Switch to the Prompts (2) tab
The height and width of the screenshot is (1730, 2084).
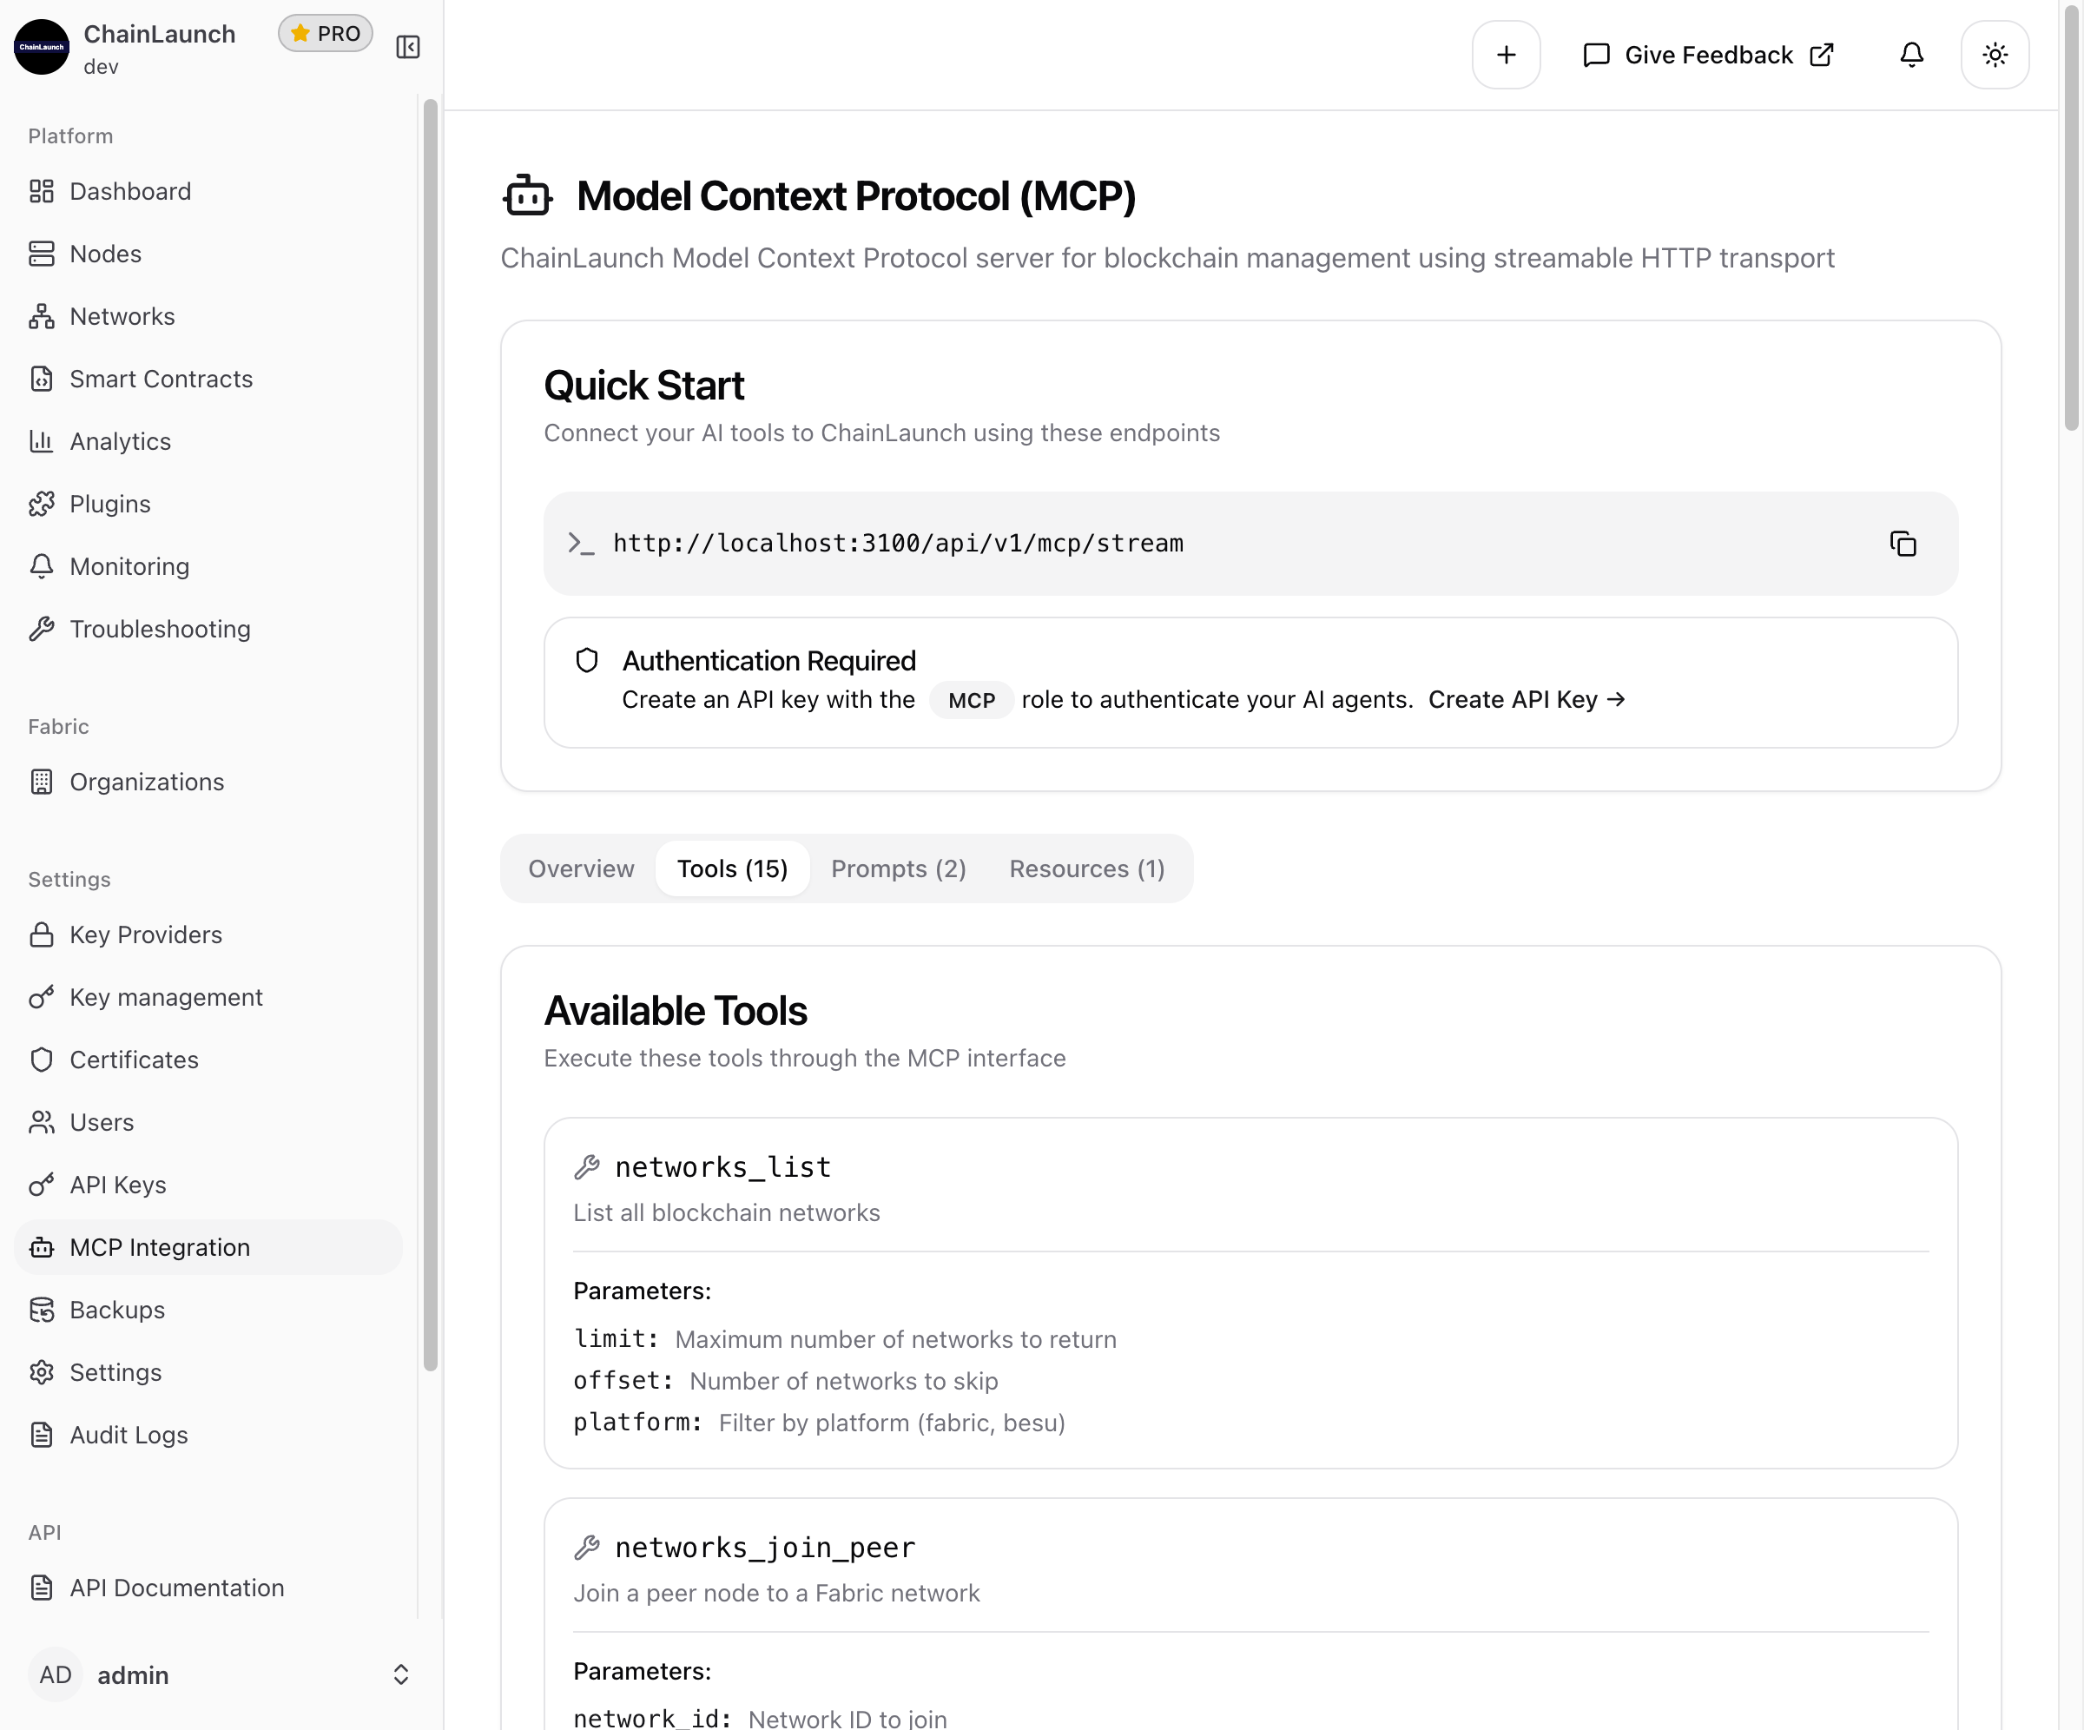898,868
